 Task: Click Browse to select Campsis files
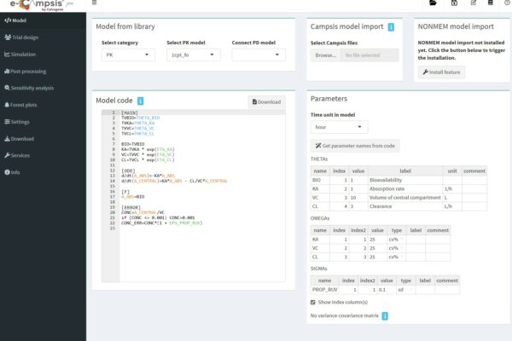coord(325,55)
